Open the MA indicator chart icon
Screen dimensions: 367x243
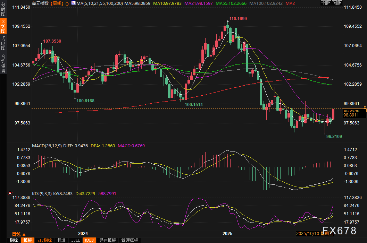click(x=73, y=3)
